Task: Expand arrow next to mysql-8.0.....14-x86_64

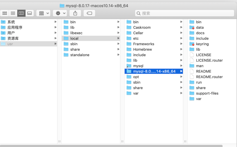Action: [181, 71]
